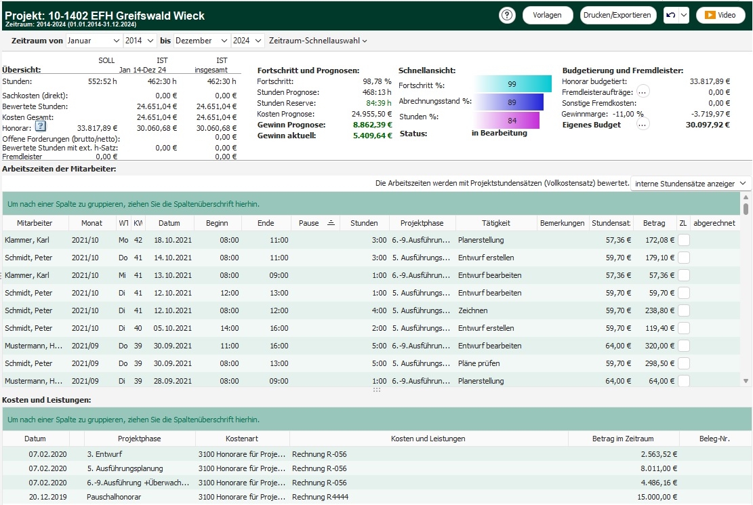
Task: Open Eigenes Budget ellipsis button
Action: 643,125
